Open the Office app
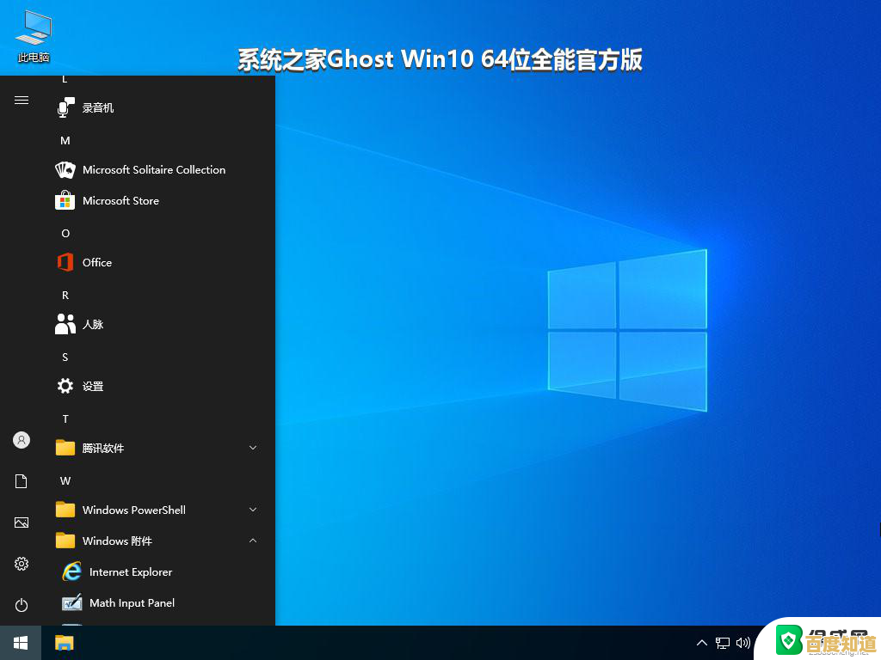881x660 pixels. pyautogui.click(x=96, y=262)
